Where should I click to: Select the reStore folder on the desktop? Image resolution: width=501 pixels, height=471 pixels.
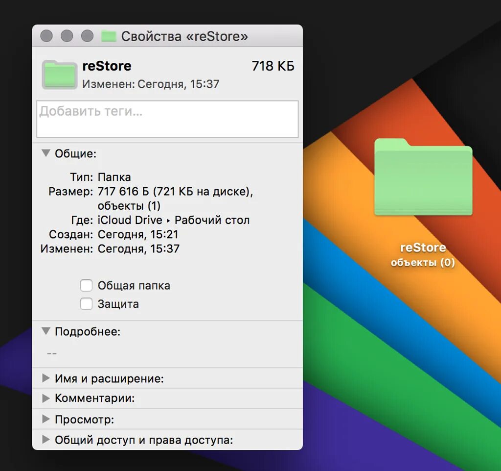tap(423, 177)
